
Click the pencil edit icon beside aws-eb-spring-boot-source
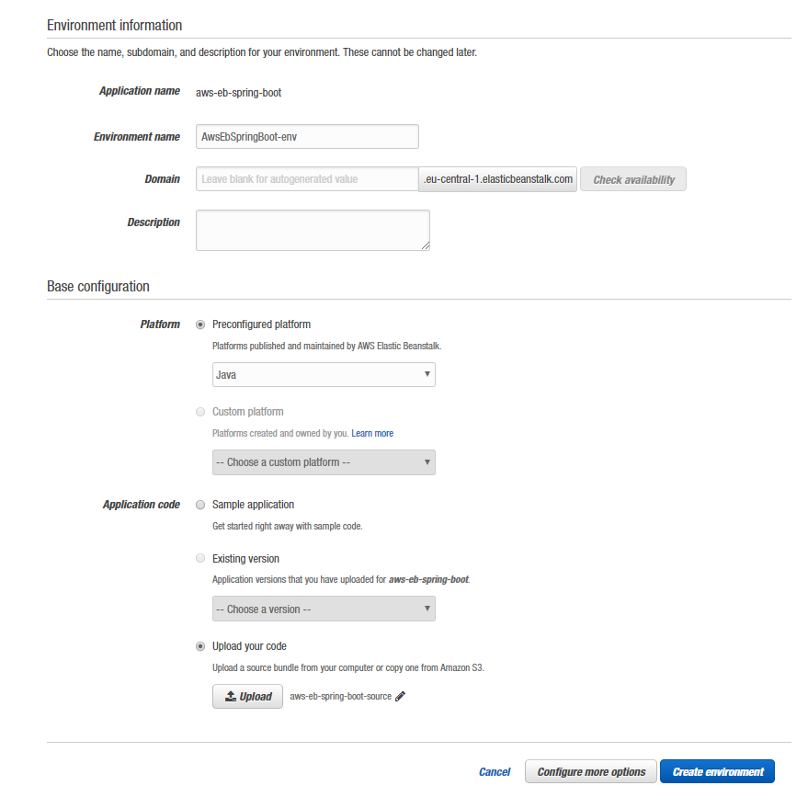click(x=401, y=696)
